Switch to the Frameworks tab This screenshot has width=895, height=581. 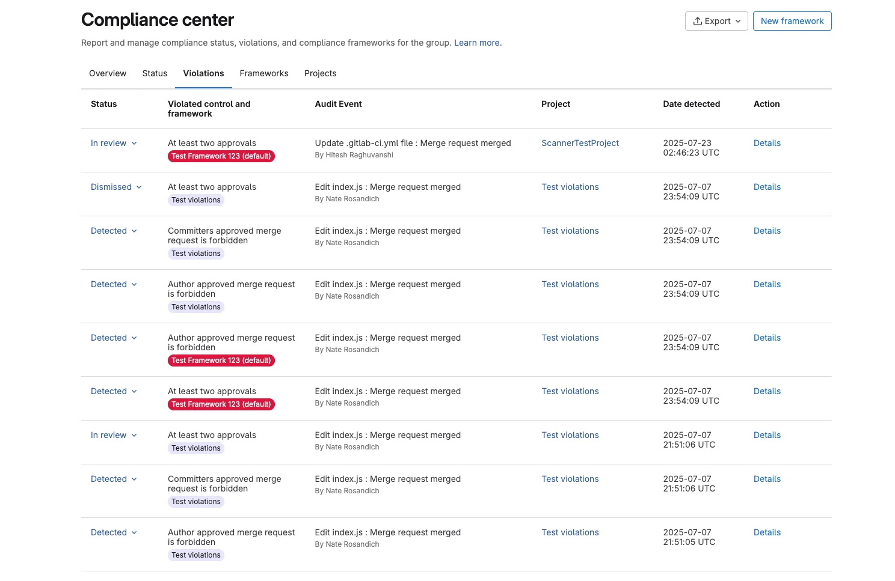(x=263, y=73)
